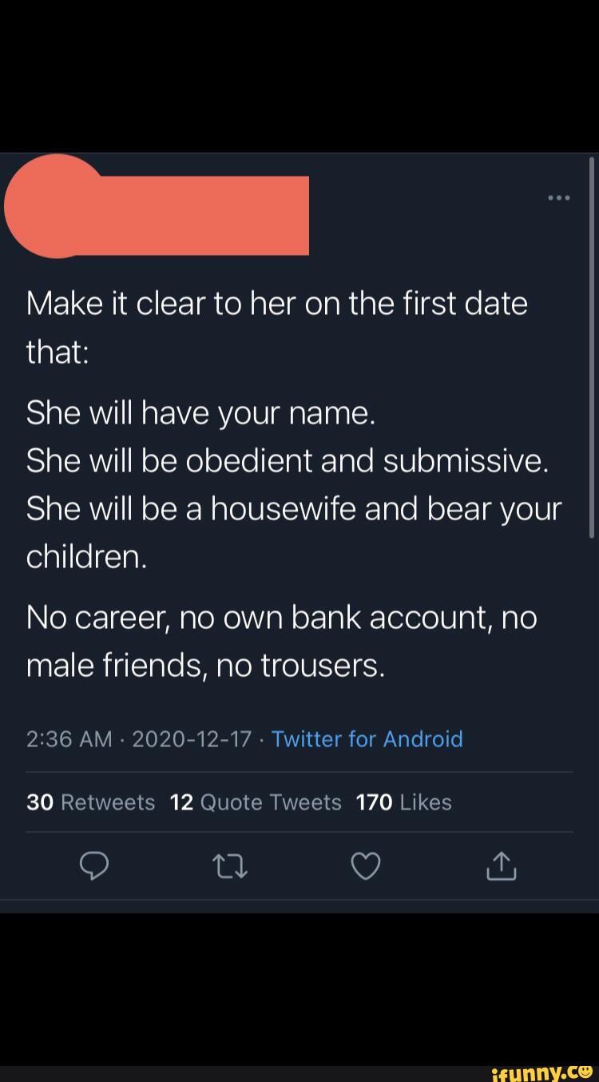Click the text "She will have your name."

[x=200, y=413]
